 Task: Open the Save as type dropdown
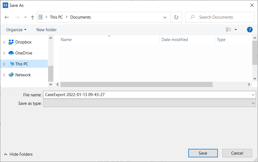(149, 103)
